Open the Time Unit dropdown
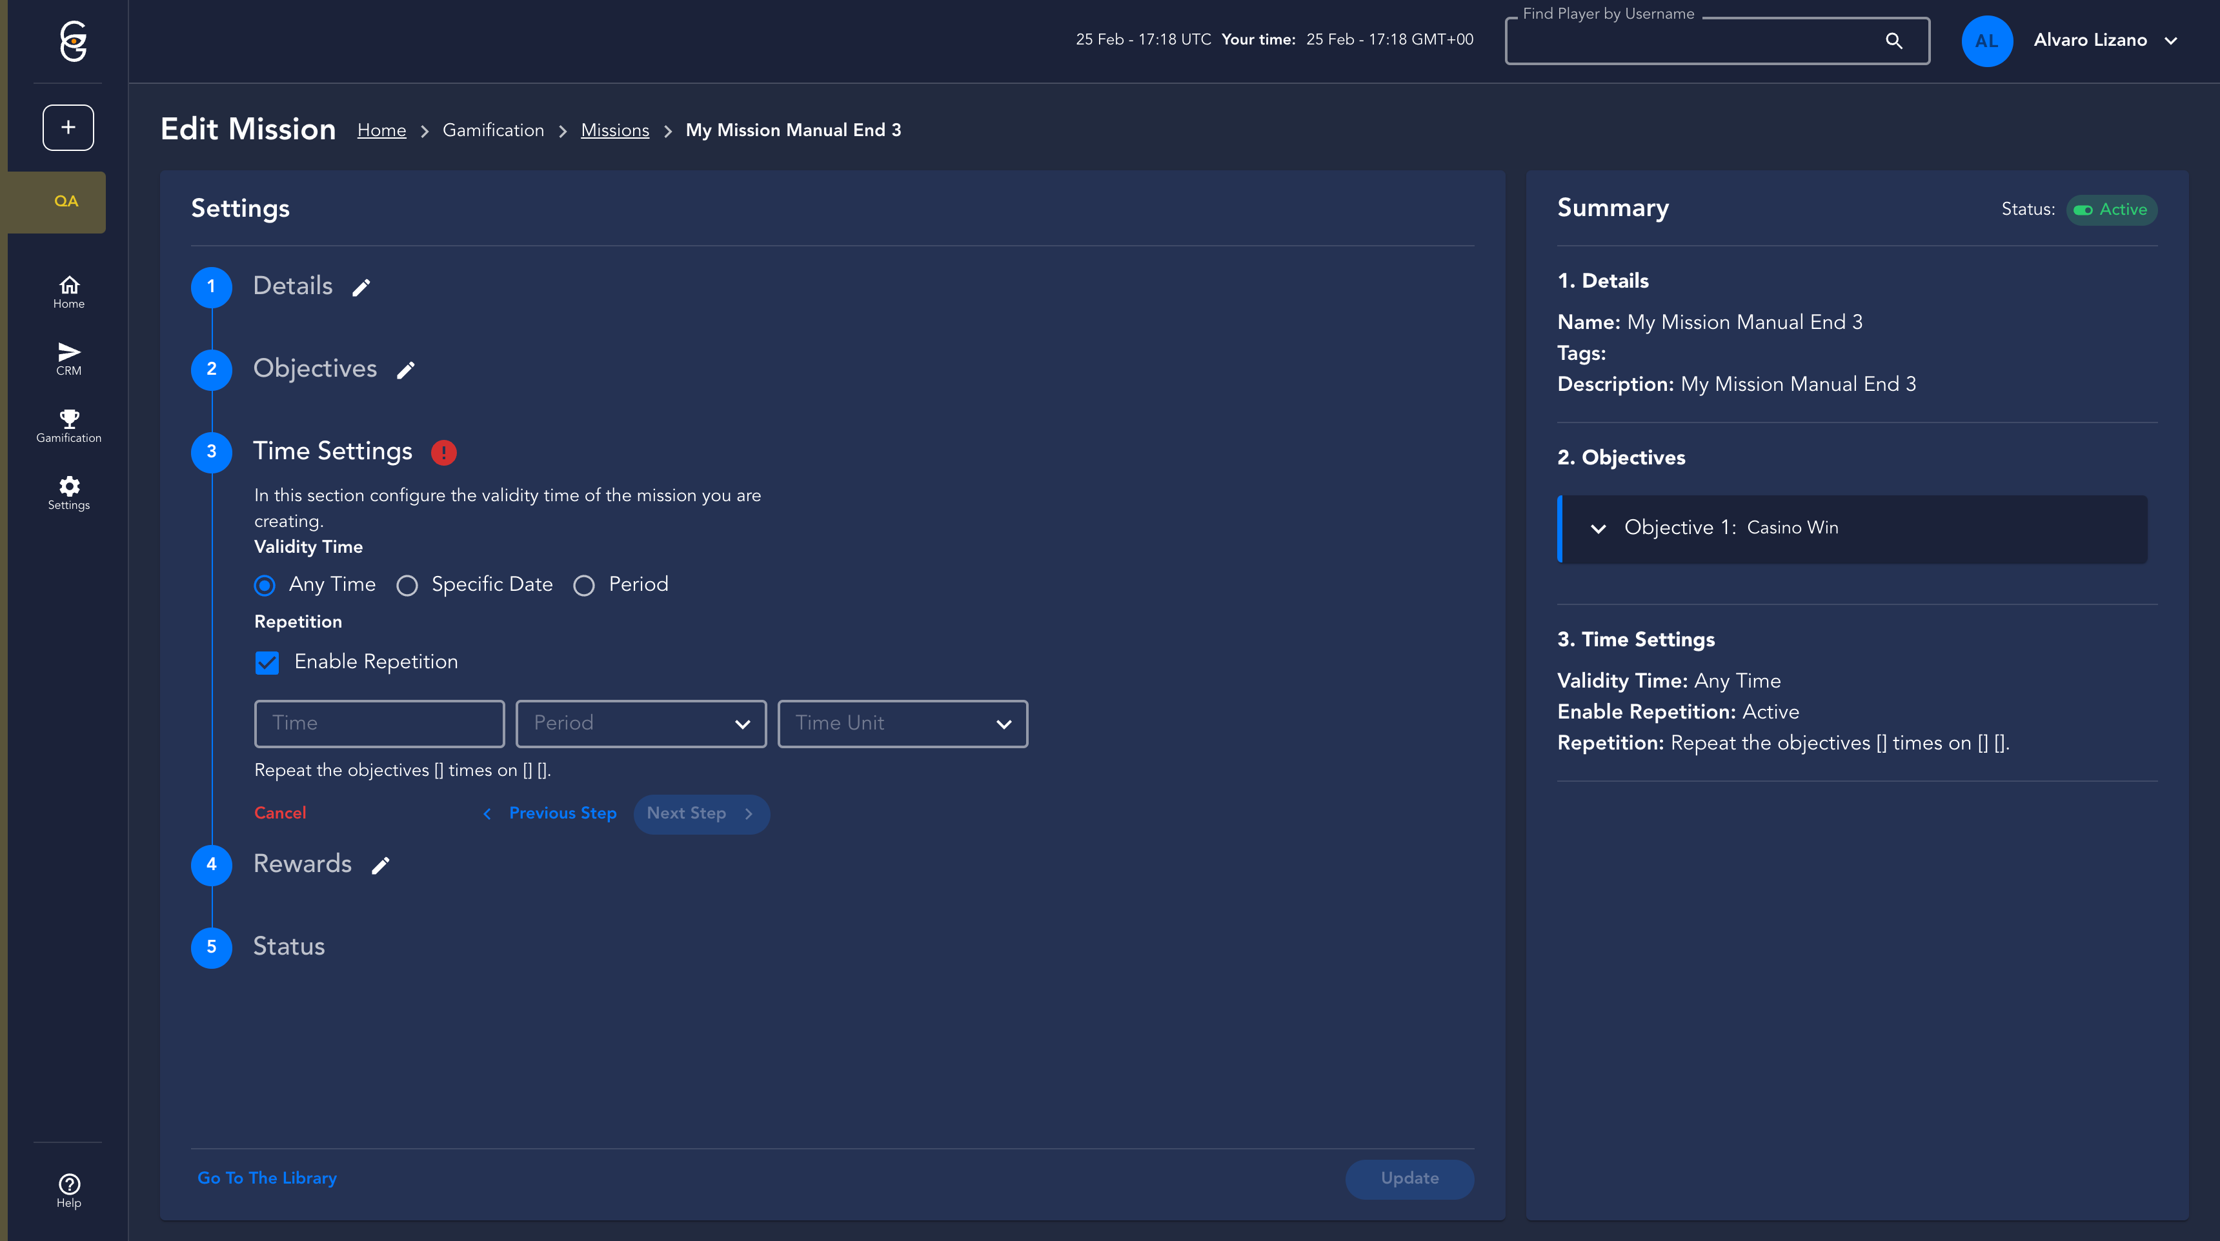The height and width of the screenshot is (1241, 2220). [x=902, y=724]
